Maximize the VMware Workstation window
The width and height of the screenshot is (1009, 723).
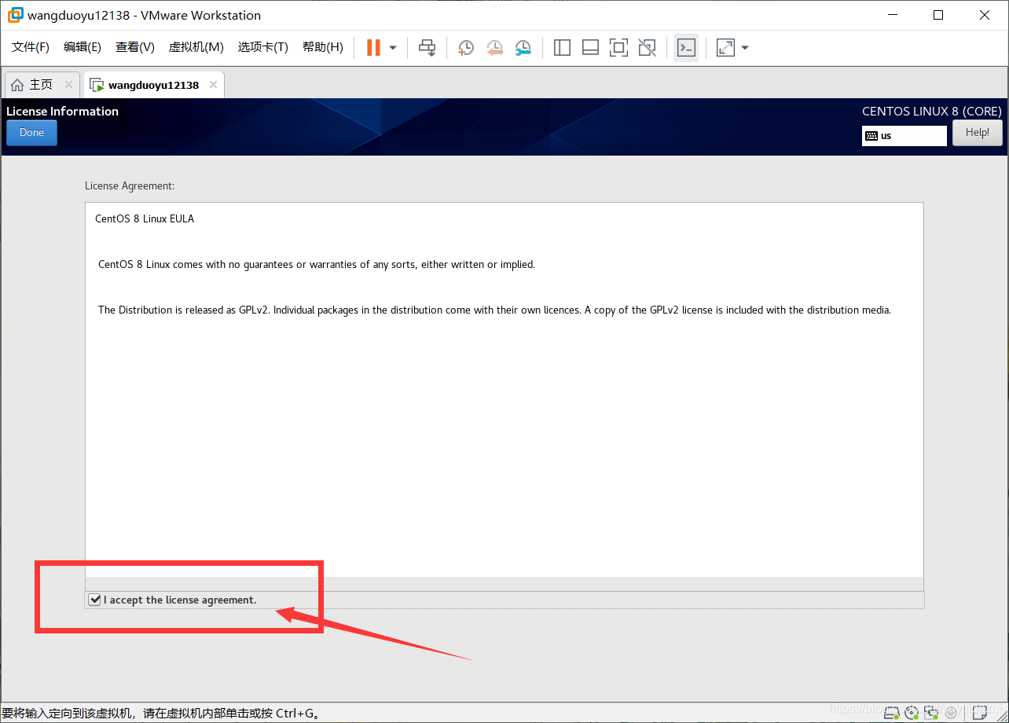click(x=938, y=15)
